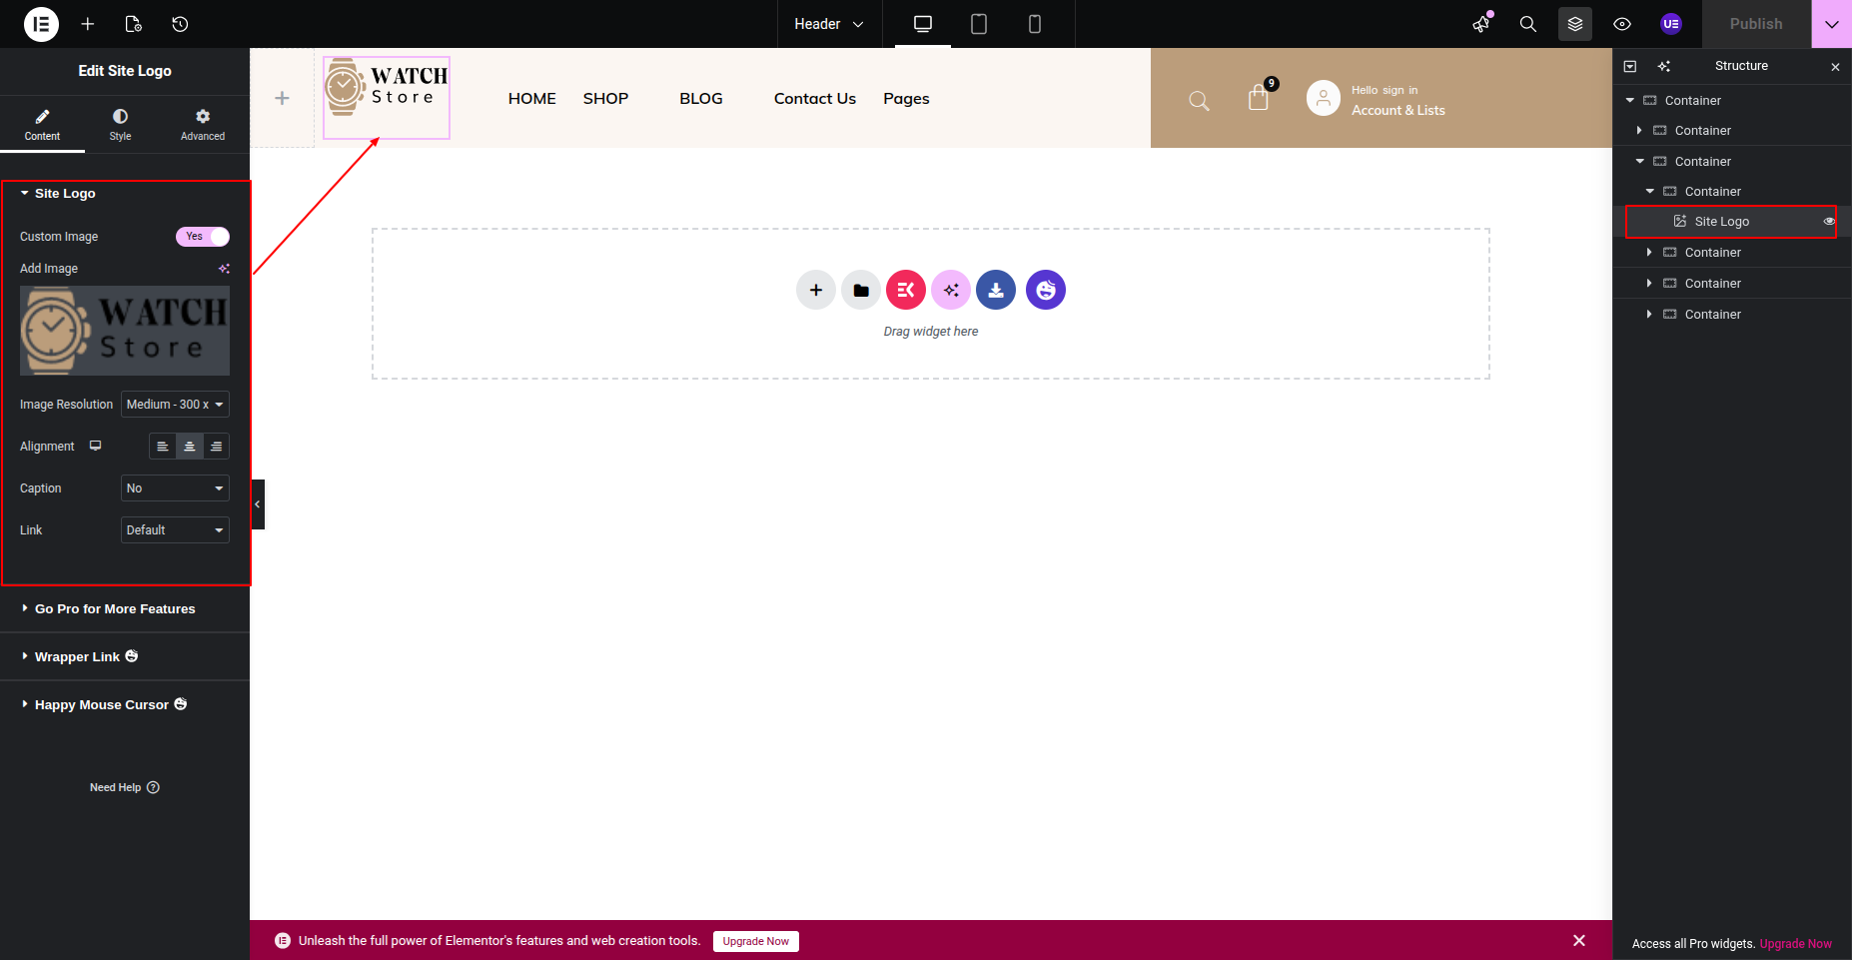Click the Upgrade Now button in banner

[755, 941]
